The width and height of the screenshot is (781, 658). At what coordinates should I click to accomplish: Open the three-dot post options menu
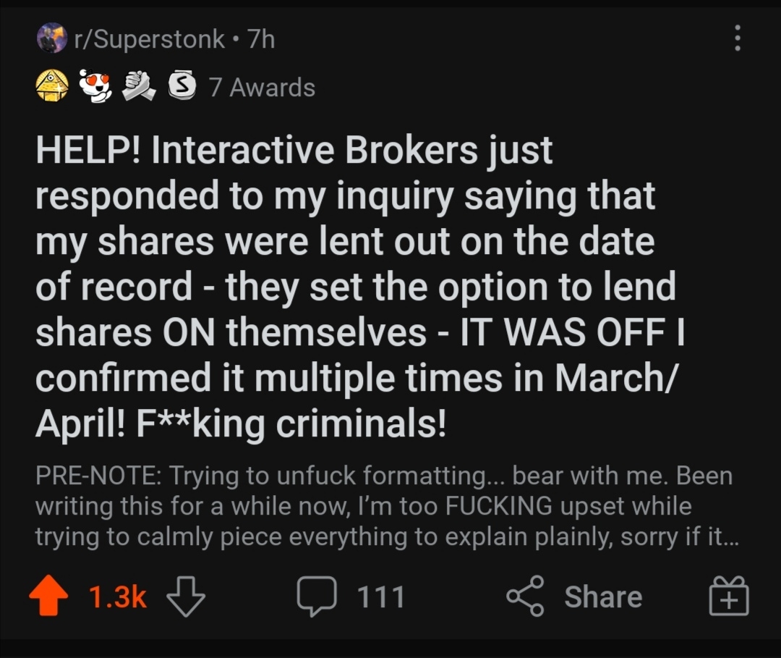(x=737, y=38)
